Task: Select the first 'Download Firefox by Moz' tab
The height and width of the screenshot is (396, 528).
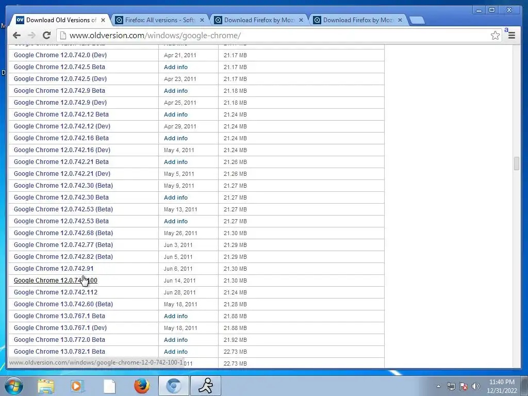Action: 259,20
